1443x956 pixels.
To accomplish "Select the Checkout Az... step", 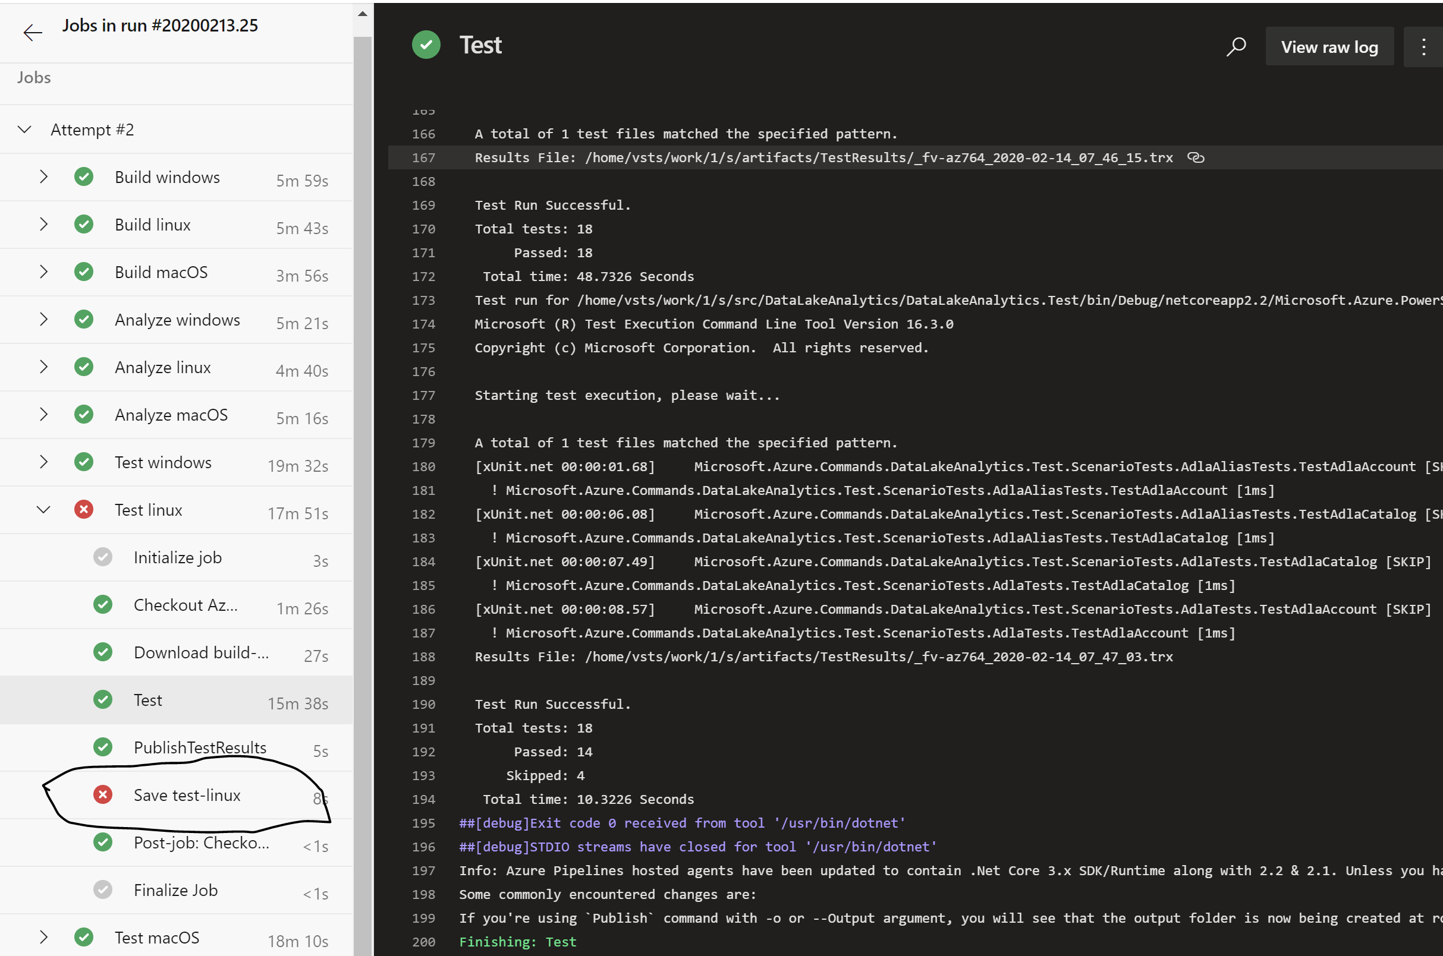I will coord(186,605).
